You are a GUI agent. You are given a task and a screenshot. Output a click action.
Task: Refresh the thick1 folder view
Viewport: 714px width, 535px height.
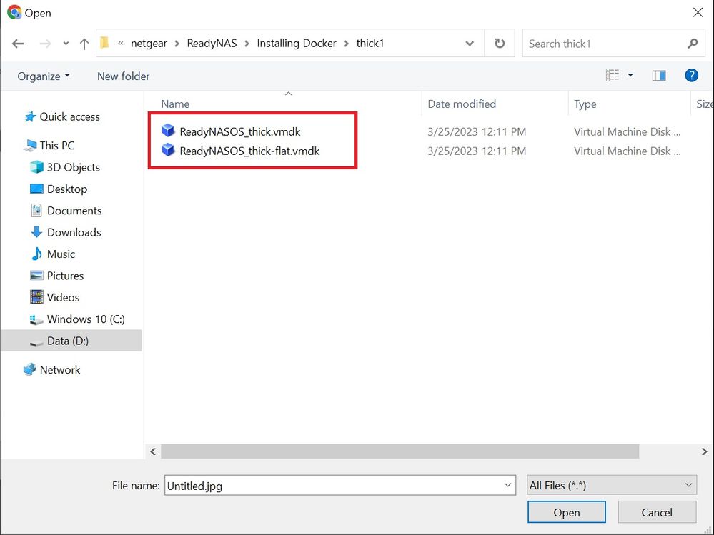500,44
